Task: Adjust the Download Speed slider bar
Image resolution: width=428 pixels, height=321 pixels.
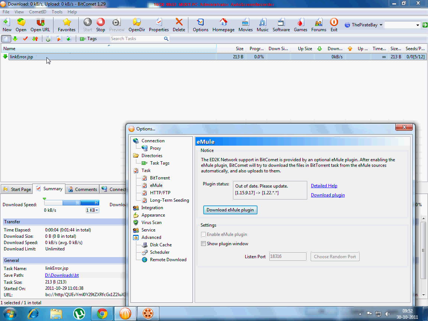Action: point(71,202)
